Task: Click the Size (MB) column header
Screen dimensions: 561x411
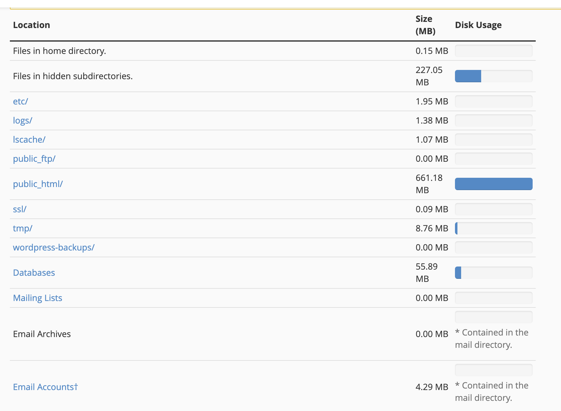Action: 425,25
